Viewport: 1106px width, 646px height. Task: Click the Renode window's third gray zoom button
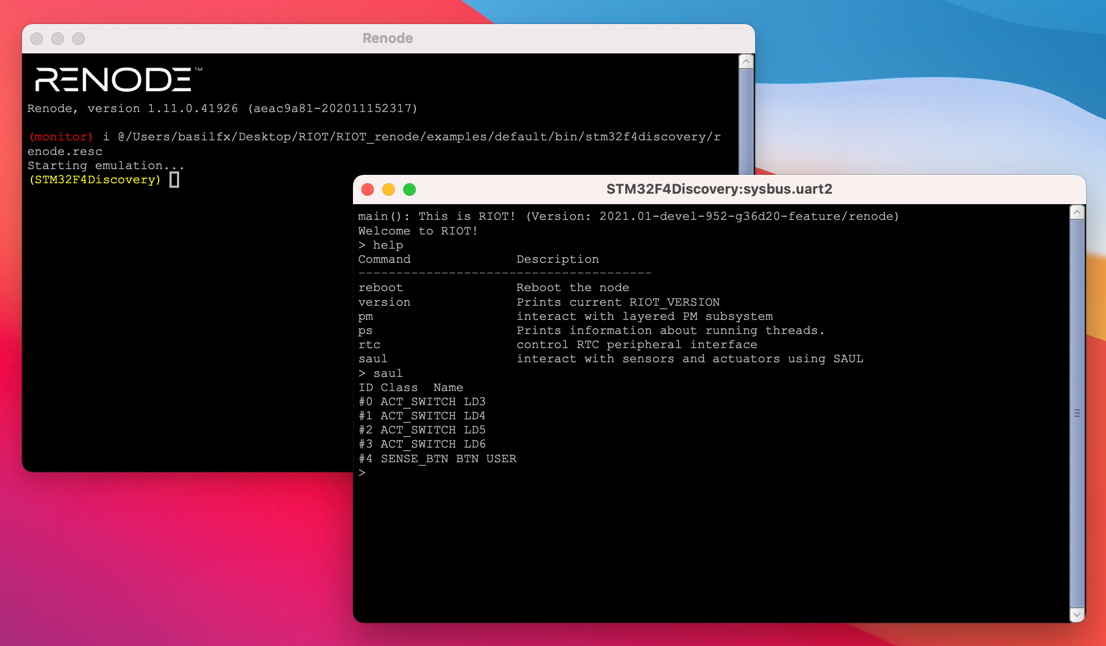(79, 39)
